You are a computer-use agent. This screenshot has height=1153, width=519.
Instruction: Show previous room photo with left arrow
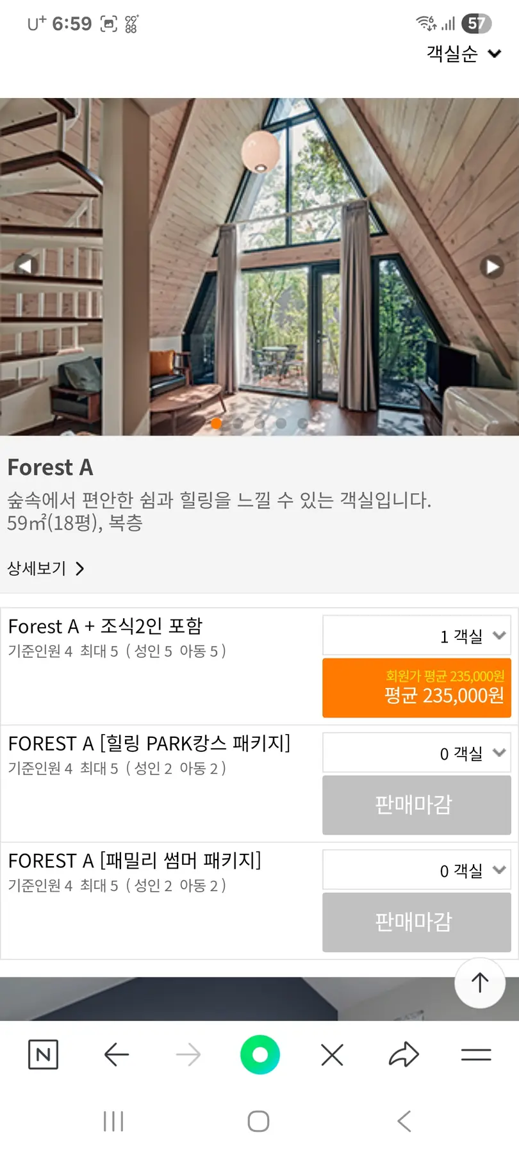pos(26,265)
